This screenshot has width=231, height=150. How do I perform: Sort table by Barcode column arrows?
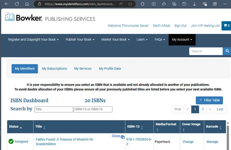point(221,128)
